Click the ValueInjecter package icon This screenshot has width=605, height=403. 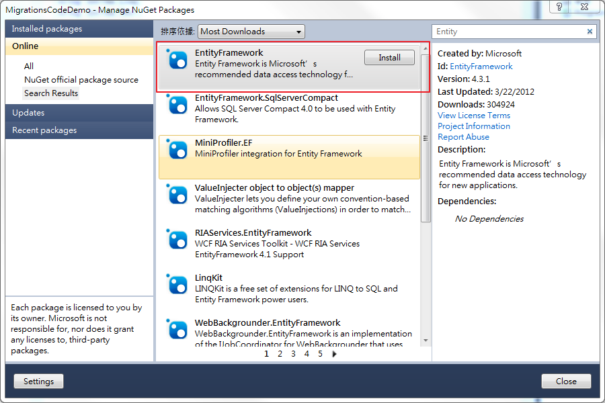(177, 194)
